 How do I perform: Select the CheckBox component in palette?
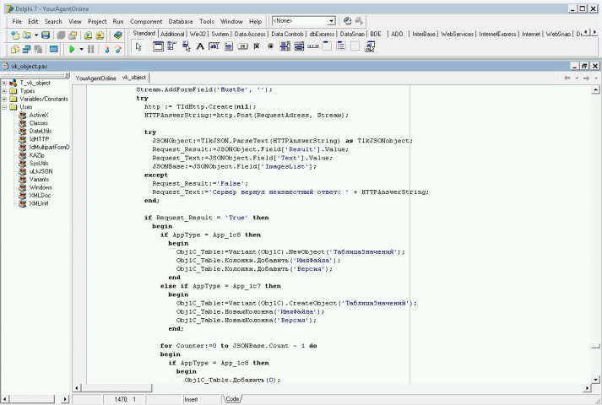tap(257, 46)
